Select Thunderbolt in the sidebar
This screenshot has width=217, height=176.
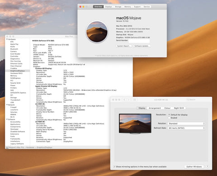pyautogui.click(x=15, y=100)
